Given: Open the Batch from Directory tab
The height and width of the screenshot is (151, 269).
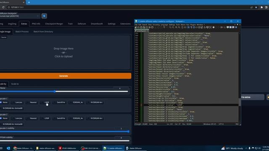Looking at the screenshot, I should (x=43, y=32).
